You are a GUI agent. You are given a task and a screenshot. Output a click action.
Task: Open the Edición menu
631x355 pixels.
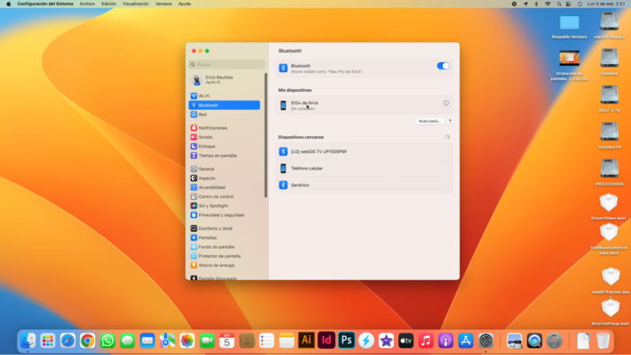(x=109, y=4)
